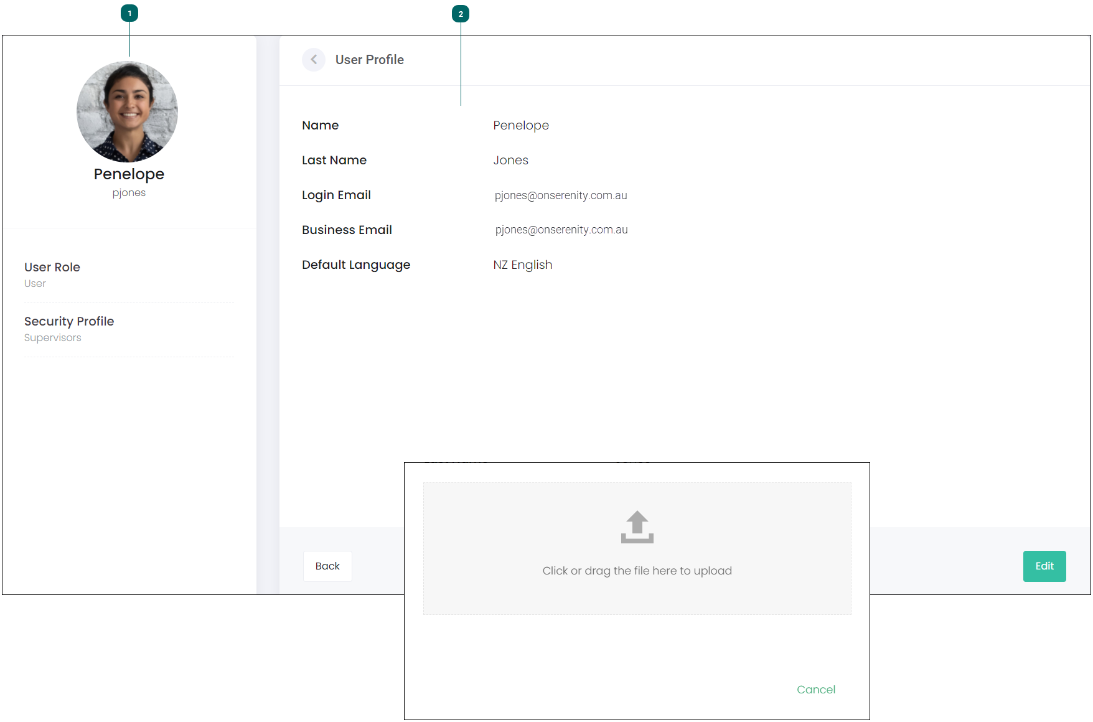Screen dimensions: 1093x722
Task: Click the User role value
Action: click(35, 284)
